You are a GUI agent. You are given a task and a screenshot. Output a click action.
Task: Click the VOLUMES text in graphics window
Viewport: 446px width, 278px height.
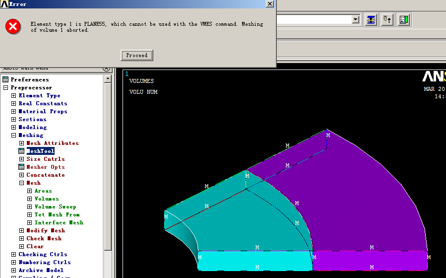141,81
